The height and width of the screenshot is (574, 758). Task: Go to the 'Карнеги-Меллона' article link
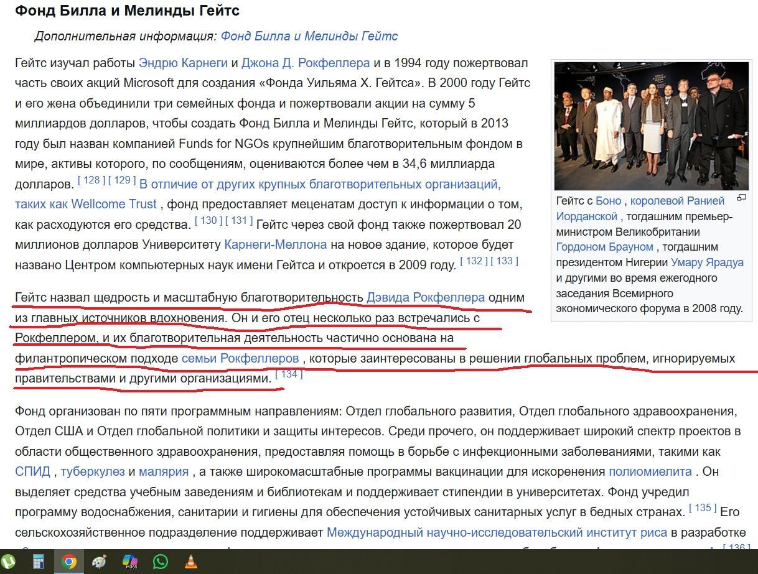[x=275, y=244]
